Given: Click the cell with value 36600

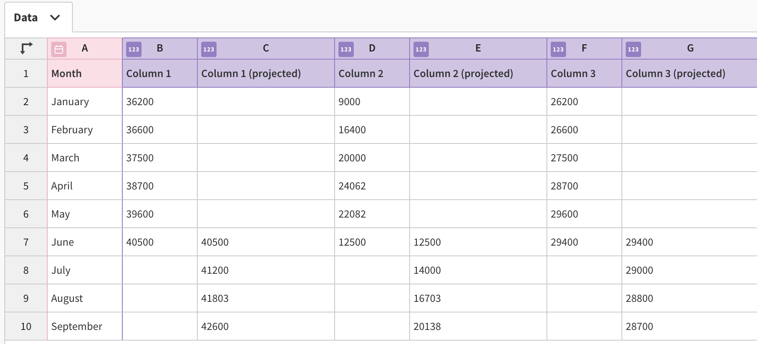Looking at the screenshot, I should 160,130.
